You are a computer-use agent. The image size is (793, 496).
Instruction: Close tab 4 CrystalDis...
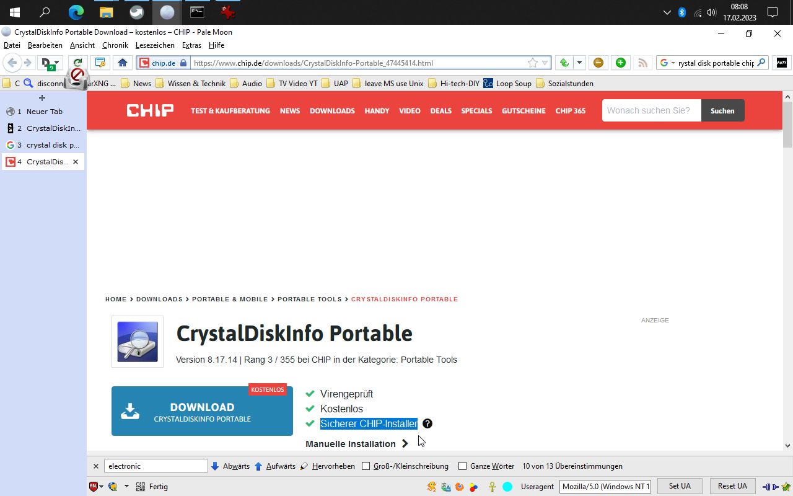pos(76,162)
